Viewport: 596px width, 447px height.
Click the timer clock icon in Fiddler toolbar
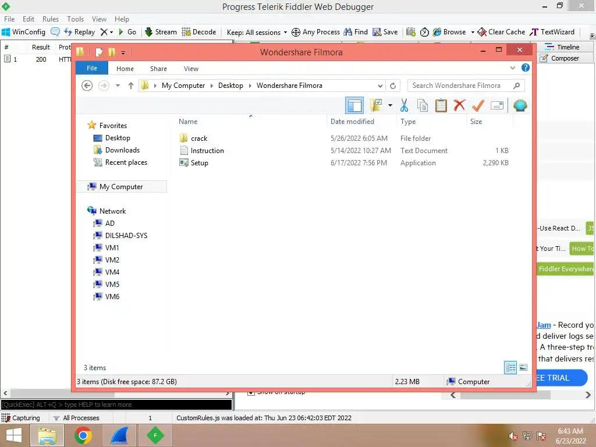click(424, 32)
